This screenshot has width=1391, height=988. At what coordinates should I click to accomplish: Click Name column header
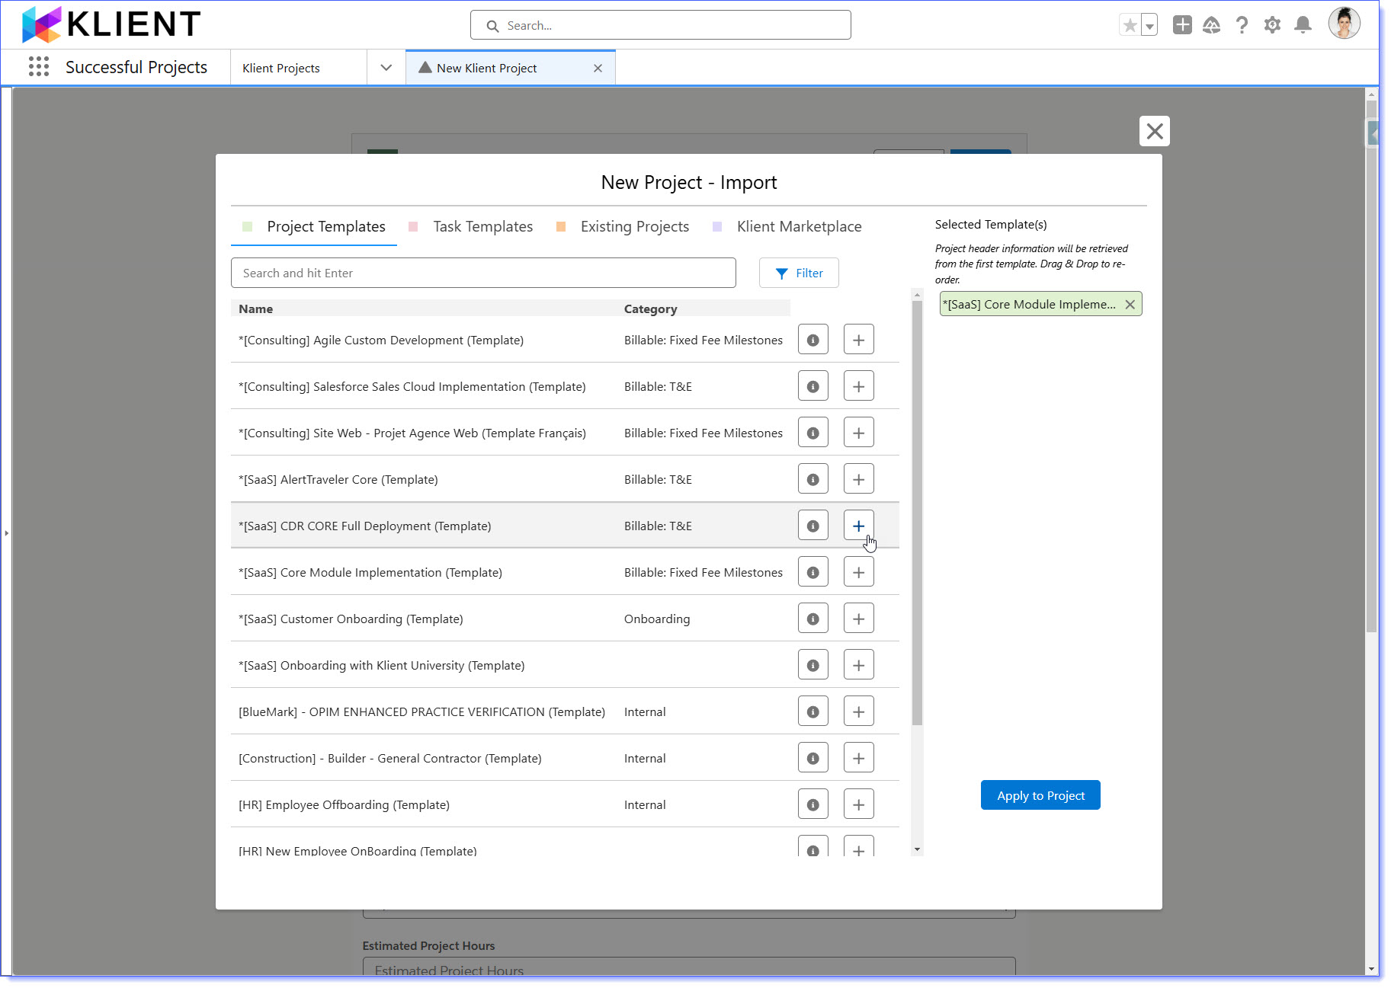pyautogui.click(x=255, y=309)
